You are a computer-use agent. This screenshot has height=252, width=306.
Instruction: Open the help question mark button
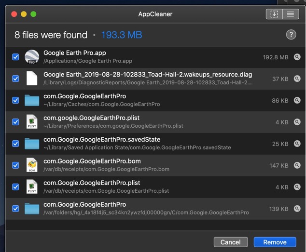(291, 35)
